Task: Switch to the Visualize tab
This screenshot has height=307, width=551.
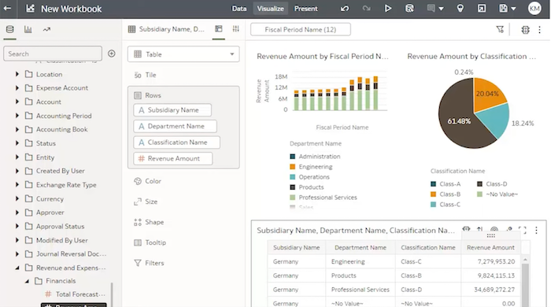Action: coord(270,9)
